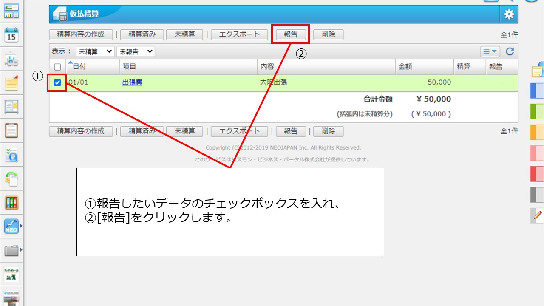The width and height of the screenshot is (544, 306).
Task: Open the list view options dropdown
Action: (x=490, y=51)
